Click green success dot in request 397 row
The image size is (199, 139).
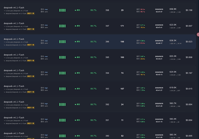coord(75,26)
